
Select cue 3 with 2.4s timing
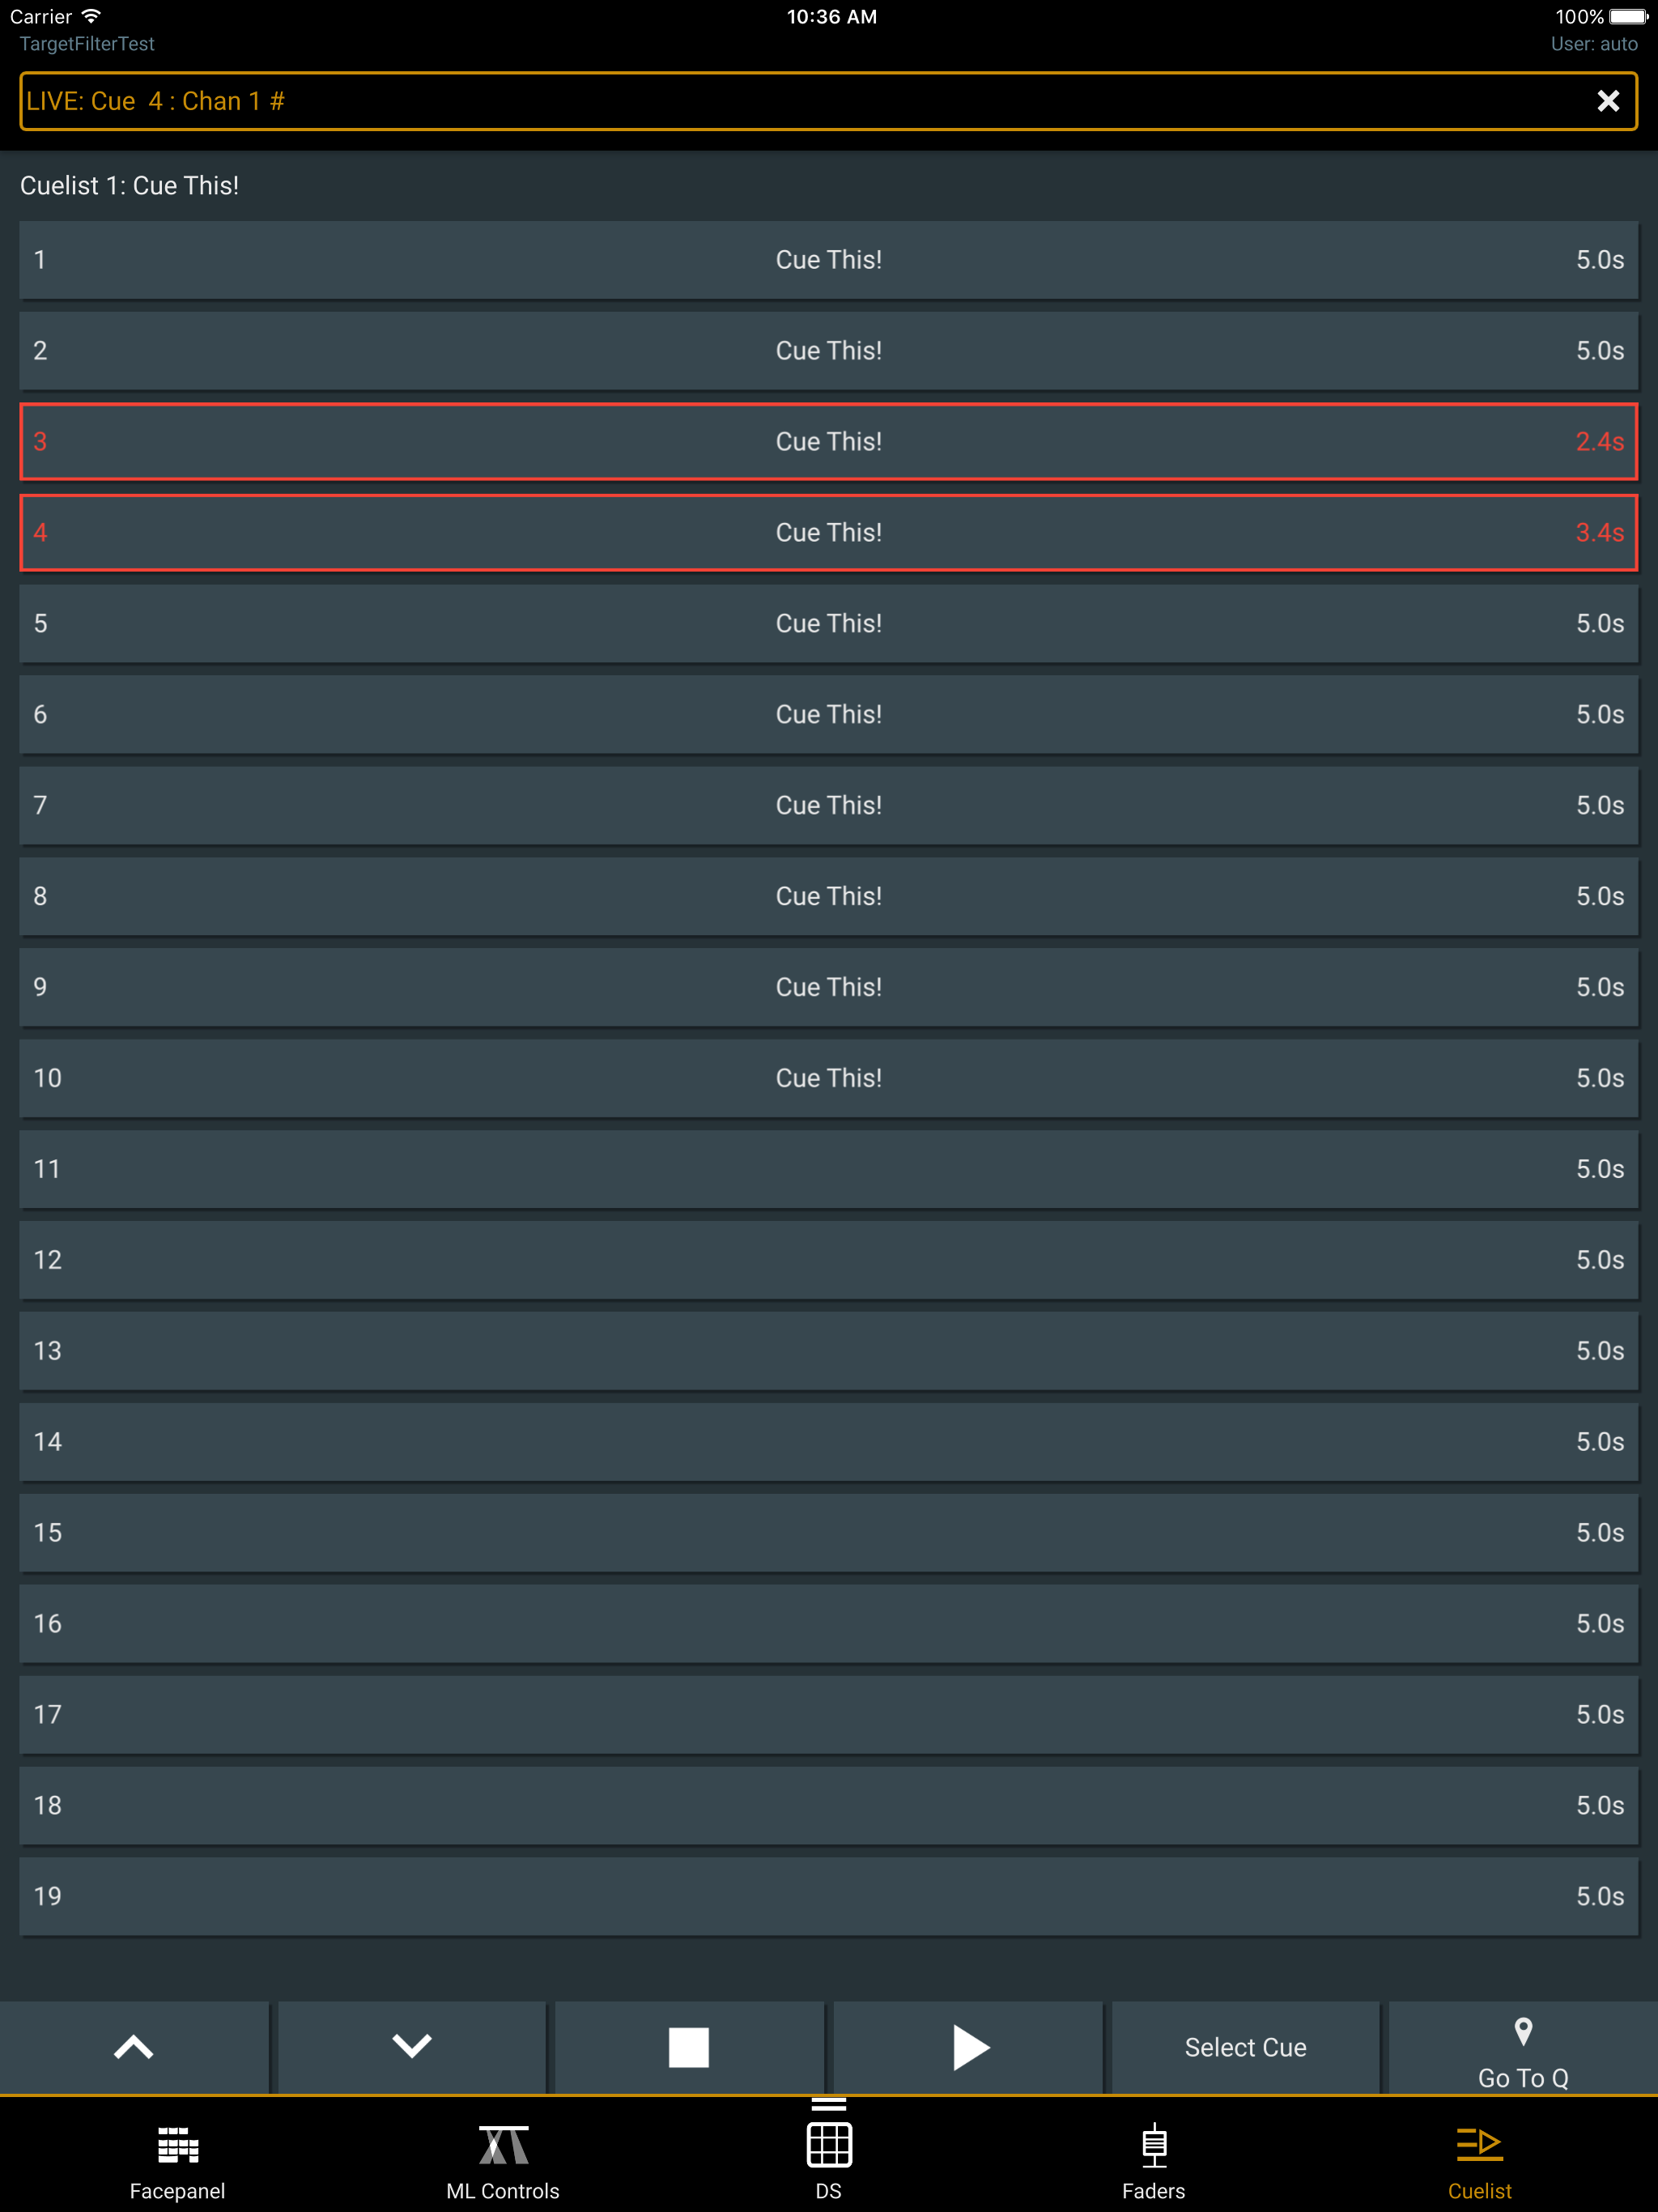tap(828, 442)
